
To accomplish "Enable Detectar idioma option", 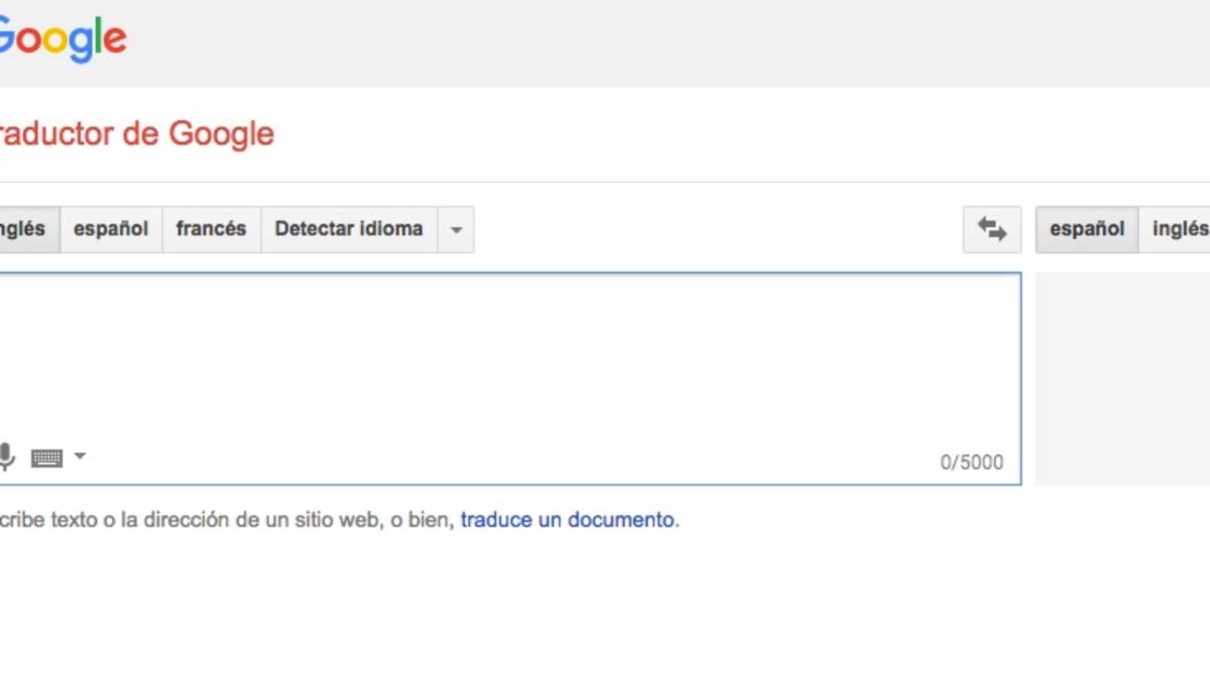I will point(348,229).
